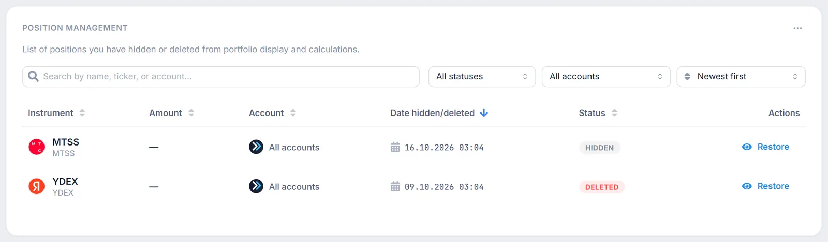828x242 pixels.
Task: Click the eye icon in MTSS row
Action: (x=747, y=147)
